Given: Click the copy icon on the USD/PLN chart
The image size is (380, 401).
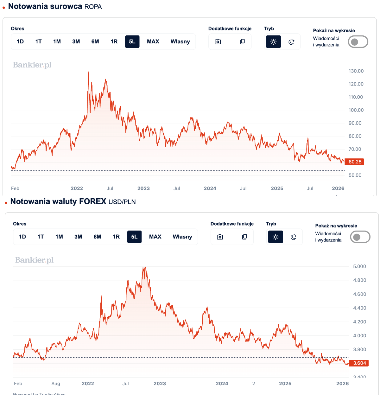Looking at the screenshot, I should pyautogui.click(x=244, y=237).
